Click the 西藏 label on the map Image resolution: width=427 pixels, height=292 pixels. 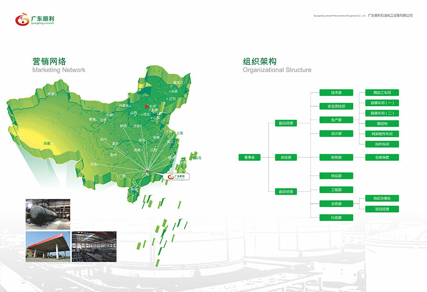click(47, 143)
